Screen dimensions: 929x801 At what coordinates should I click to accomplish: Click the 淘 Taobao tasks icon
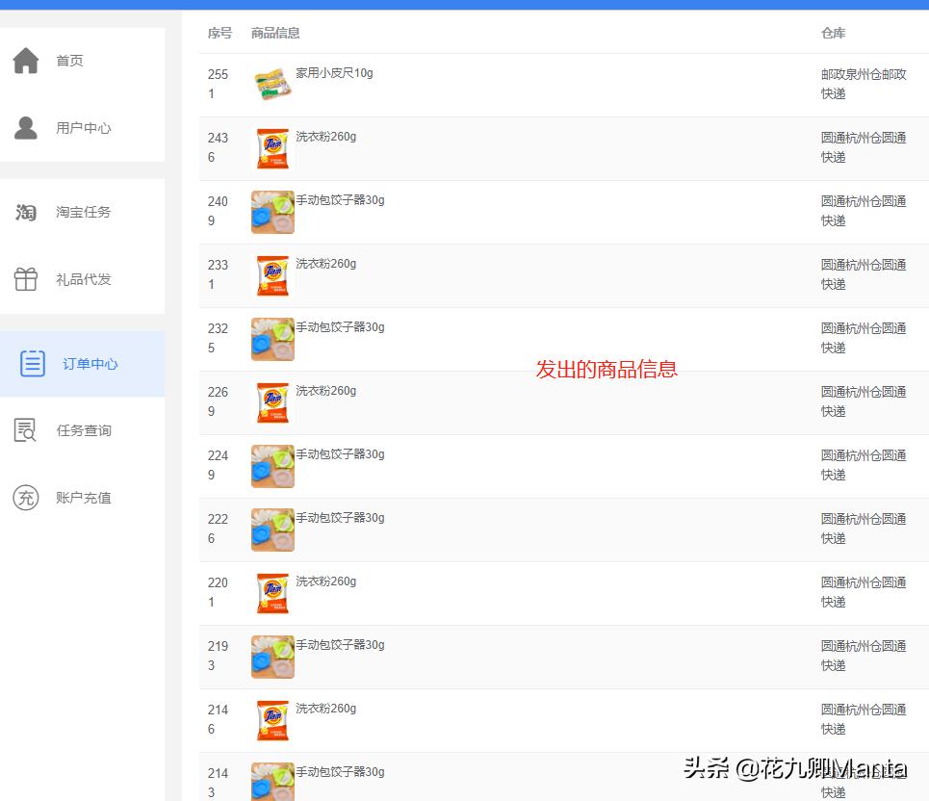pos(25,212)
